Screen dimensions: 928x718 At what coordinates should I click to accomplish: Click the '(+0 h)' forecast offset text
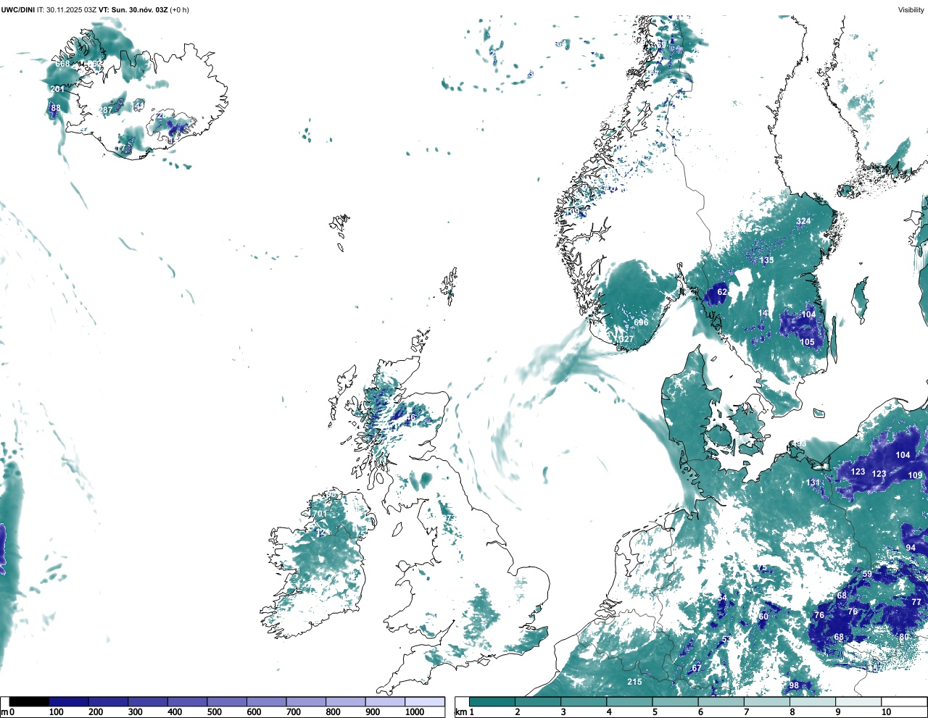(179, 10)
